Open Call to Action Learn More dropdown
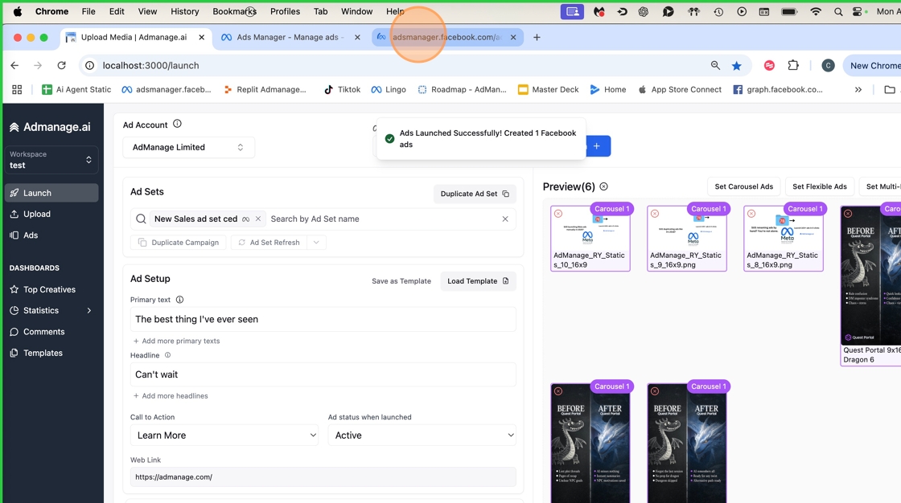The width and height of the screenshot is (901, 503). coord(224,436)
